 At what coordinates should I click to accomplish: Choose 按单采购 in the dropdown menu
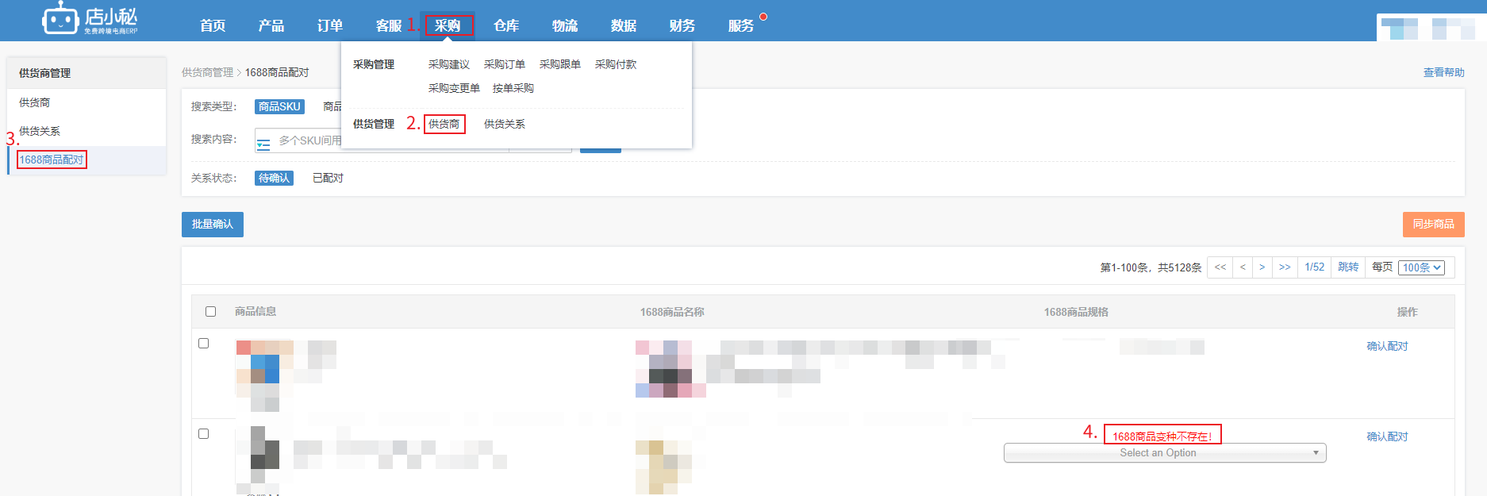(513, 88)
